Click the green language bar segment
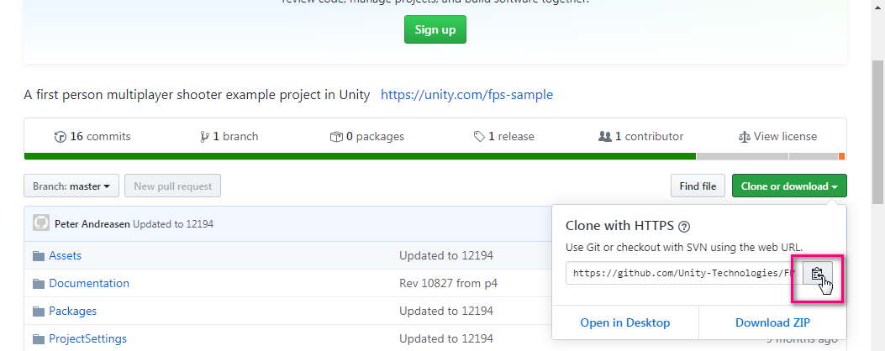This screenshot has width=885, height=351. [x=360, y=156]
